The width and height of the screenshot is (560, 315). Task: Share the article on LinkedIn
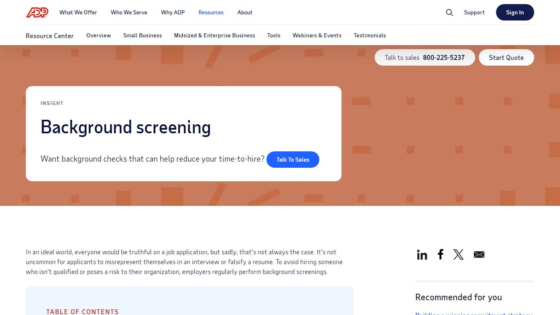pyautogui.click(x=422, y=255)
